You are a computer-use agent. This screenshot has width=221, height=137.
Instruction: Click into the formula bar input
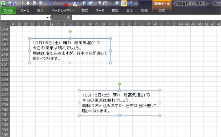pyautogui.click(x=146, y=17)
